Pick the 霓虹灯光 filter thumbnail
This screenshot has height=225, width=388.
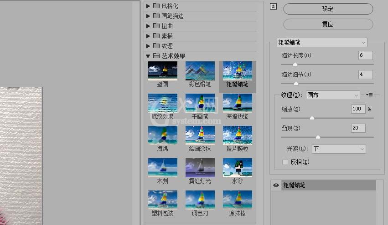pyautogui.click(x=200, y=168)
